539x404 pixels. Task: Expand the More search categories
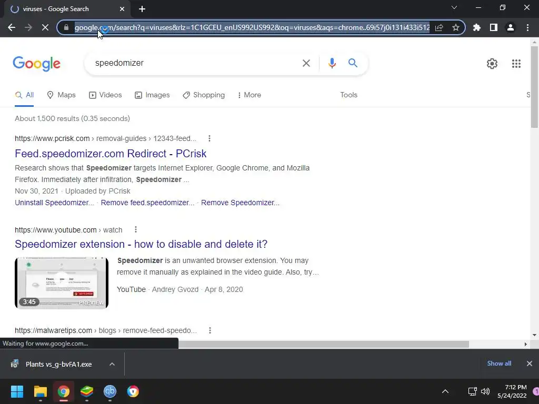click(x=249, y=95)
